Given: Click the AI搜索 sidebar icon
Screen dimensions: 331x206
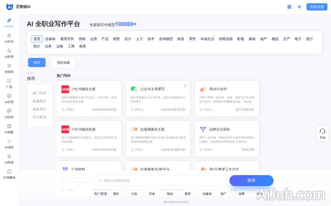Looking at the screenshot, I should 9,159.
